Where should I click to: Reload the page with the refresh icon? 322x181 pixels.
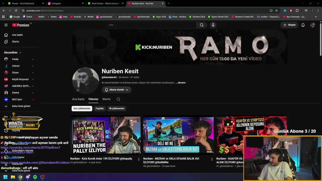[16, 11]
